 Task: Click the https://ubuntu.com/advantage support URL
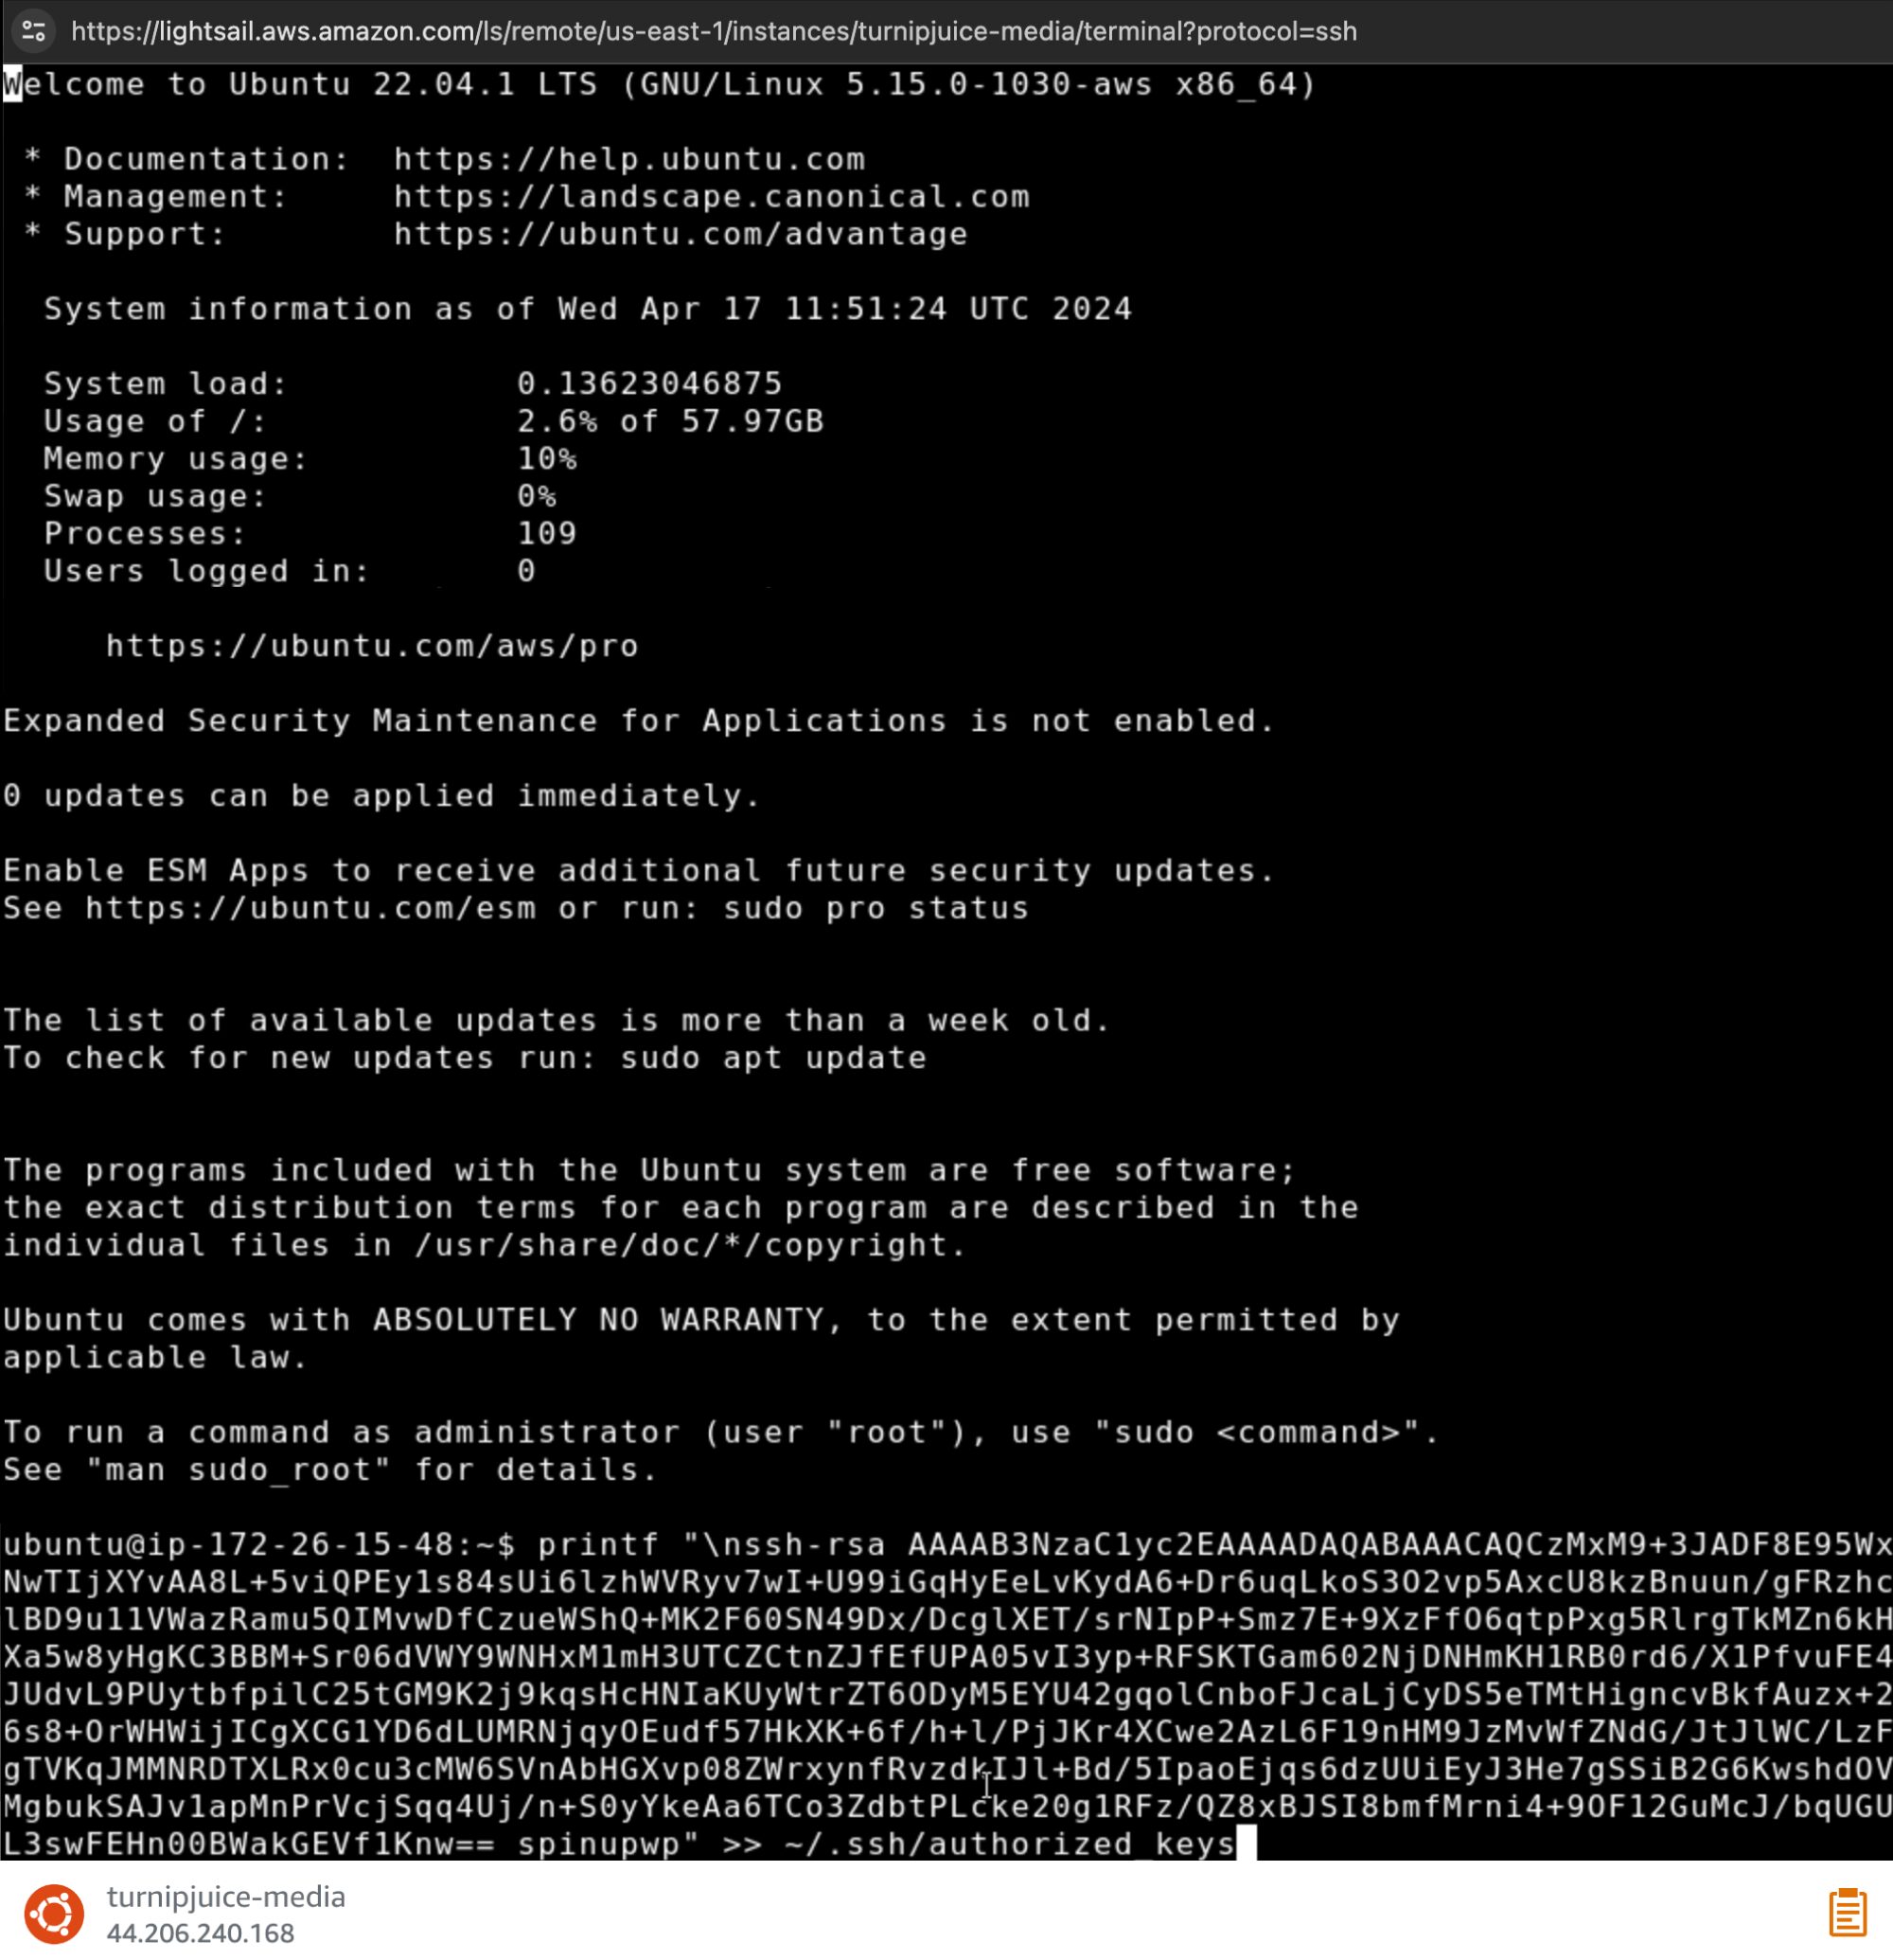point(680,234)
